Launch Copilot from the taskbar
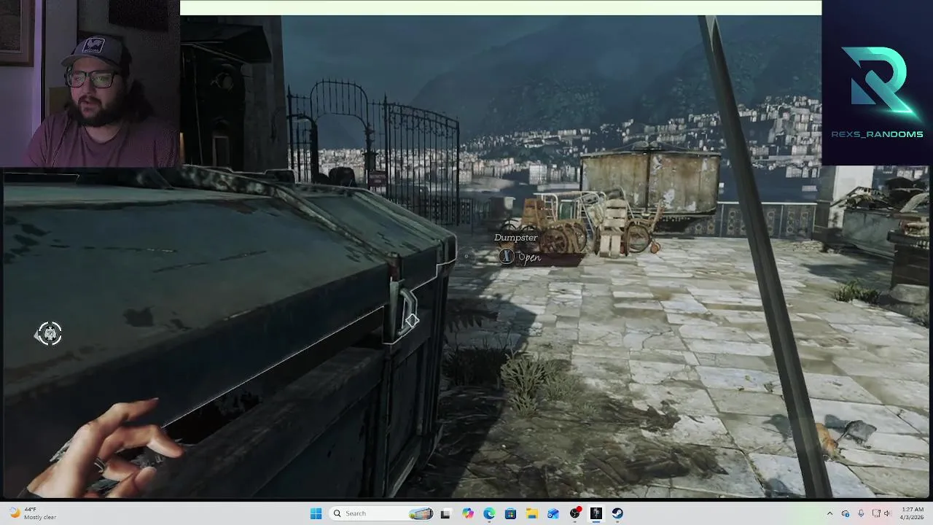Image resolution: width=933 pixels, height=525 pixels. [x=467, y=513]
